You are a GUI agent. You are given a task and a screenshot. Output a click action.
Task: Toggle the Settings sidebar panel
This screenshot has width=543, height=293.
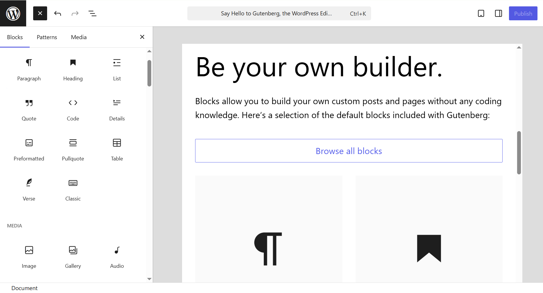[x=498, y=13]
